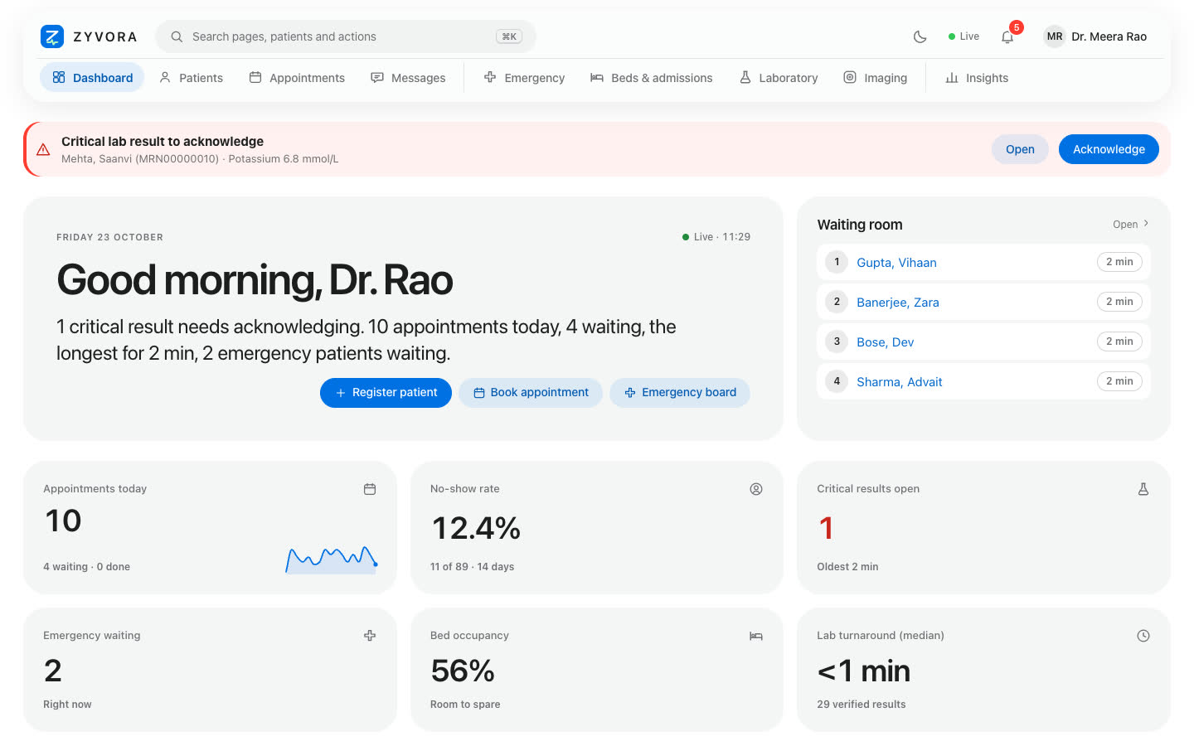Click Book appointment button
Viewport: 1194px width, 746px height.
point(531,393)
